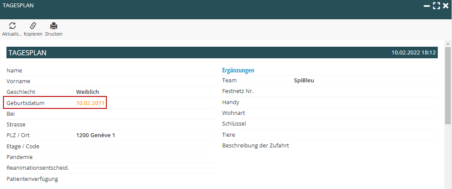Click the SpiBleu team value

[x=304, y=80]
